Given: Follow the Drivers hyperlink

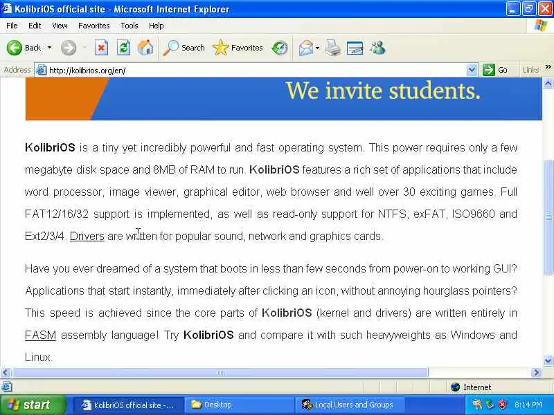Looking at the screenshot, I should click(87, 236).
